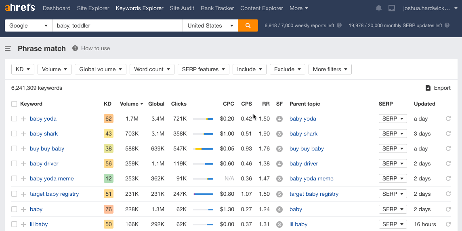Viewport: 462px width, 231px height.
Task: Tick the checkbox for baby yoda
Action: (14, 119)
